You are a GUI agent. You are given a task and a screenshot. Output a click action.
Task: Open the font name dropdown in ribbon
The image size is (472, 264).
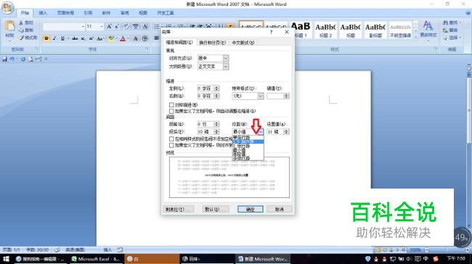tap(83, 27)
